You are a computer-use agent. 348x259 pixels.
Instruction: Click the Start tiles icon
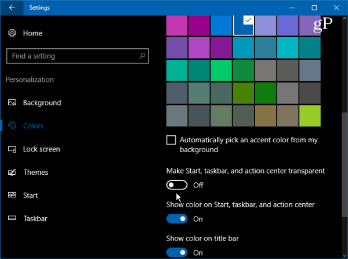tap(12, 195)
